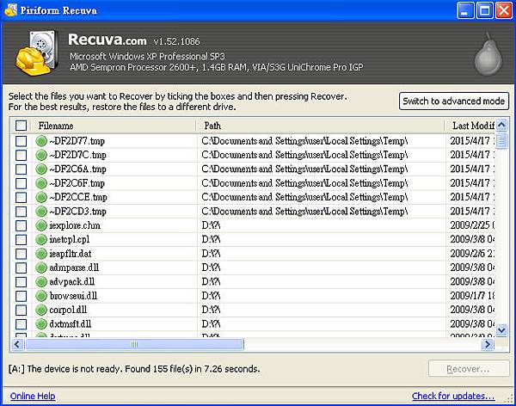Tick the checkbox for advpack.dll
This screenshot has width=516, height=406.
pos(21,282)
